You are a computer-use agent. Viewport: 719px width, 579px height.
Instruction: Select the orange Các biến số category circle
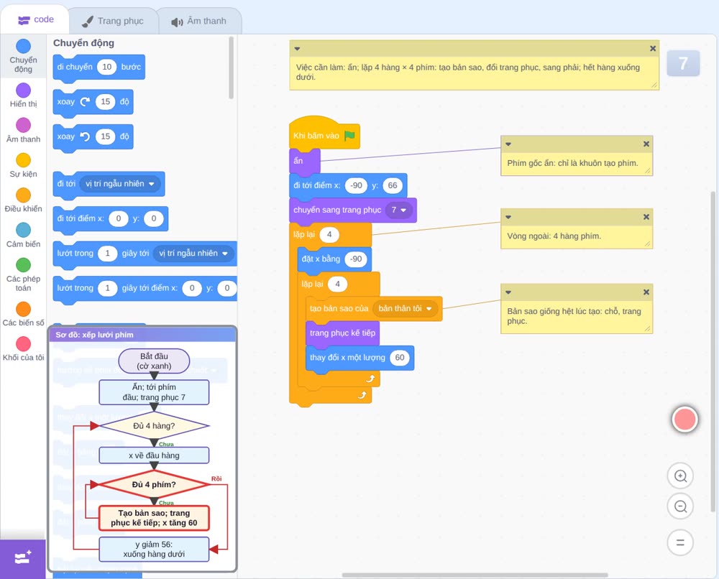(24, 309)
